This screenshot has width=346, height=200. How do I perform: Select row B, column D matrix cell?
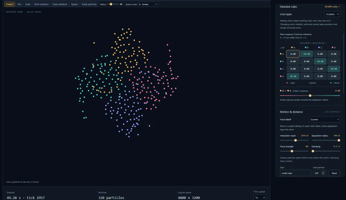click(334, 61)
